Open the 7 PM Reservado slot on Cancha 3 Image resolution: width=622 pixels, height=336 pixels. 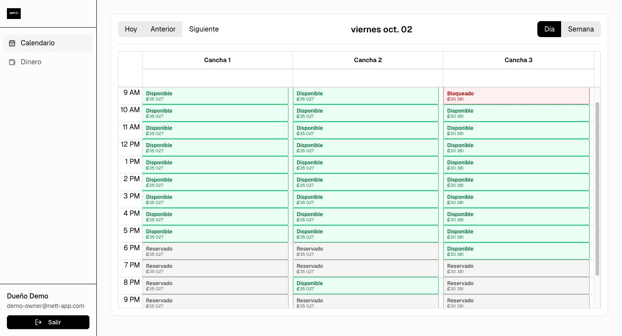pyautogui.click(x=516, y=268)
